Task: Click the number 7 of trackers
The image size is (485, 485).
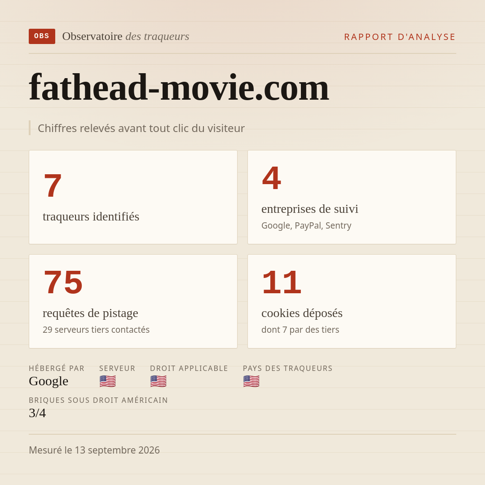Action: pyautogui.click(x=53, y=185)
